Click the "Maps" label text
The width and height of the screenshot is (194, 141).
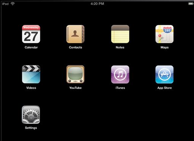click(164, 48)
